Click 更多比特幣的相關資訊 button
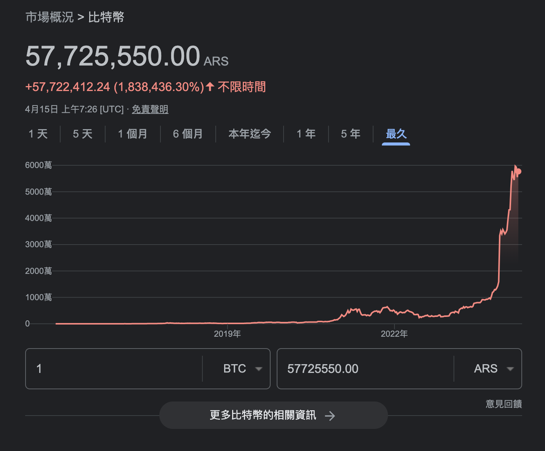 coord(274,416)
